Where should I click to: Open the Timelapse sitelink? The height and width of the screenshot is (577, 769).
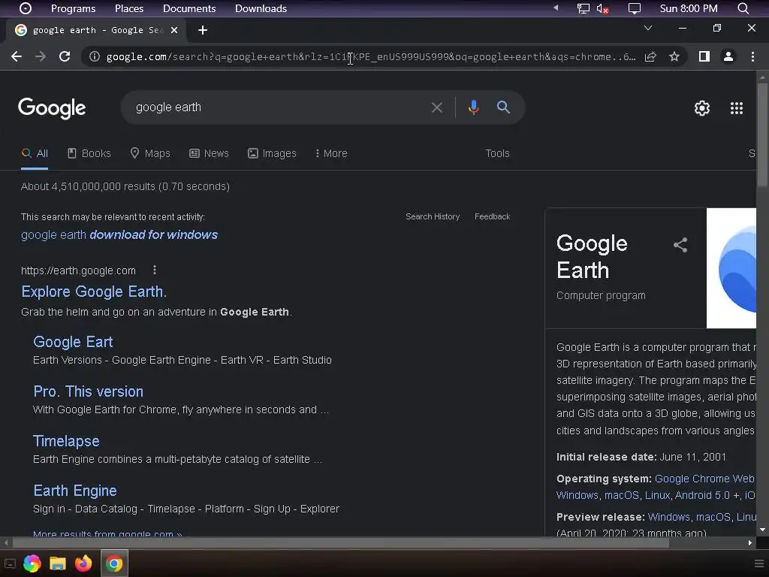click(66, 440)
